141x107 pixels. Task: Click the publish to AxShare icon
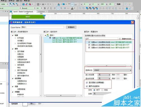(27, 4)
